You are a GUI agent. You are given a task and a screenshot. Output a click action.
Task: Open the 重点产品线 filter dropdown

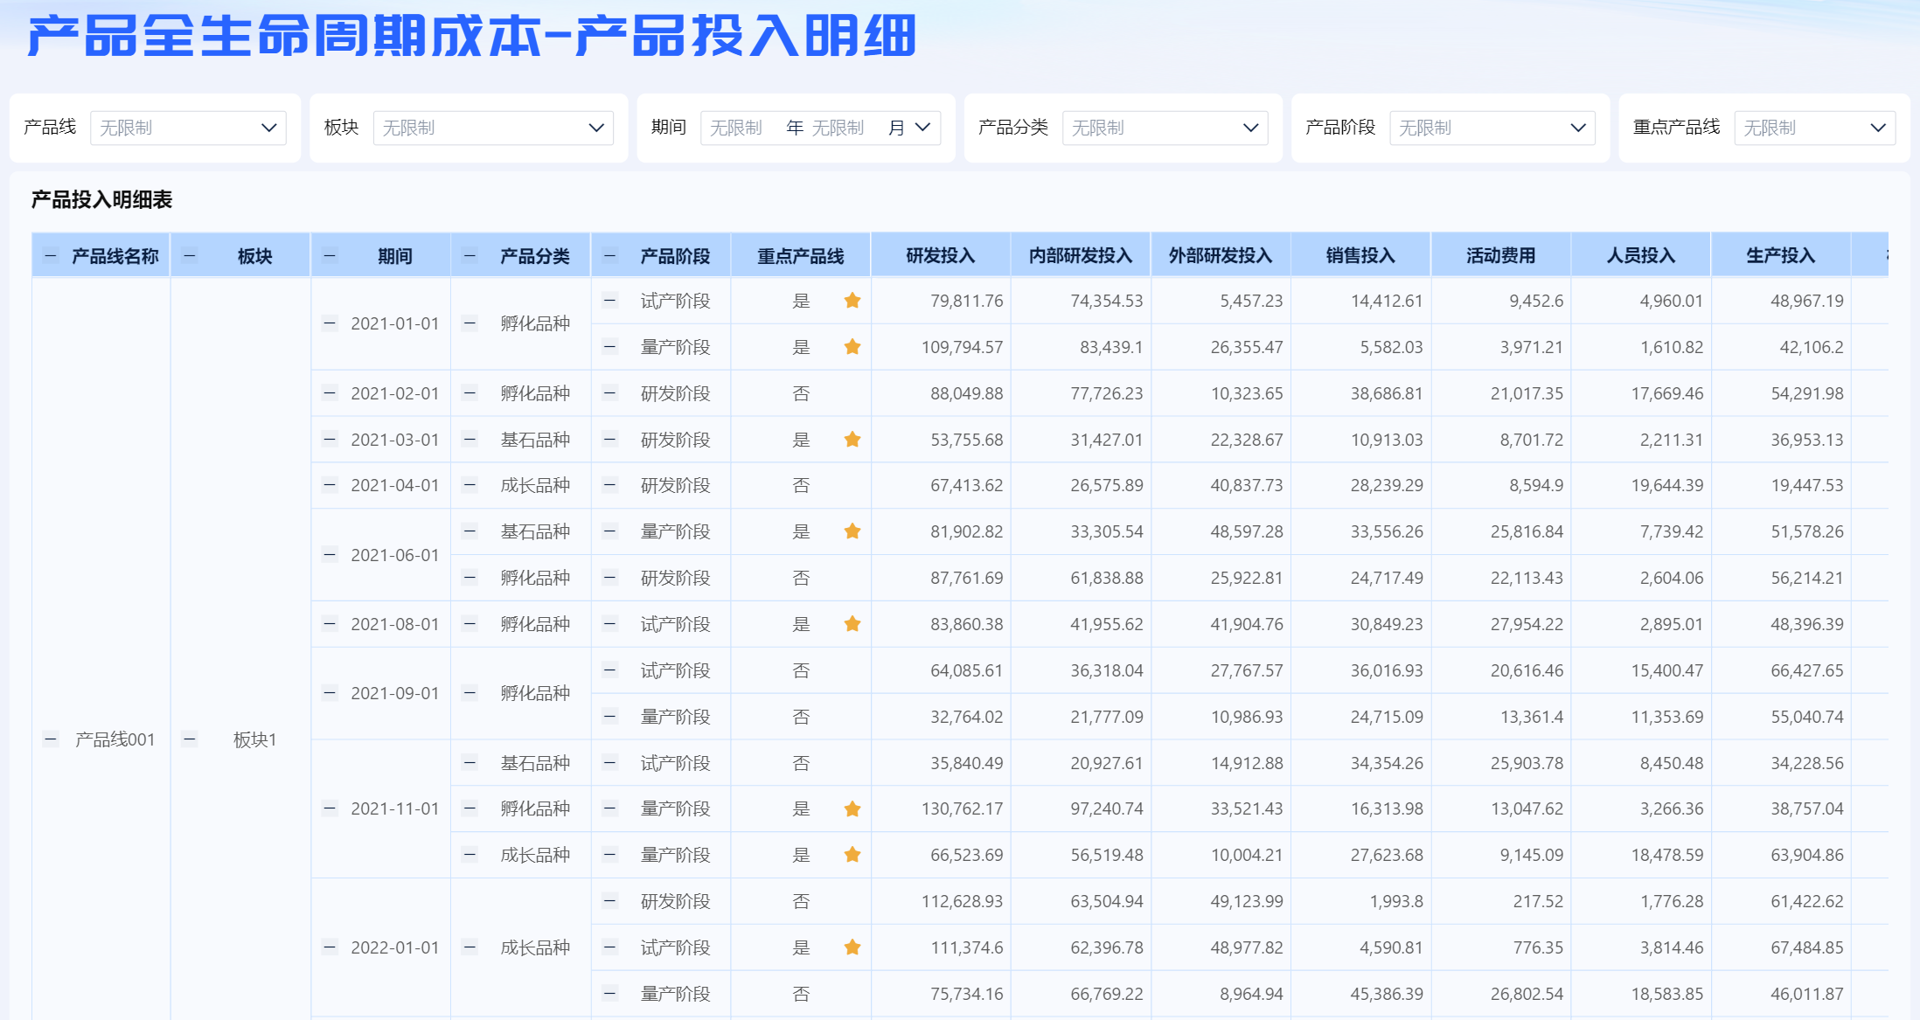[1815, 128]
